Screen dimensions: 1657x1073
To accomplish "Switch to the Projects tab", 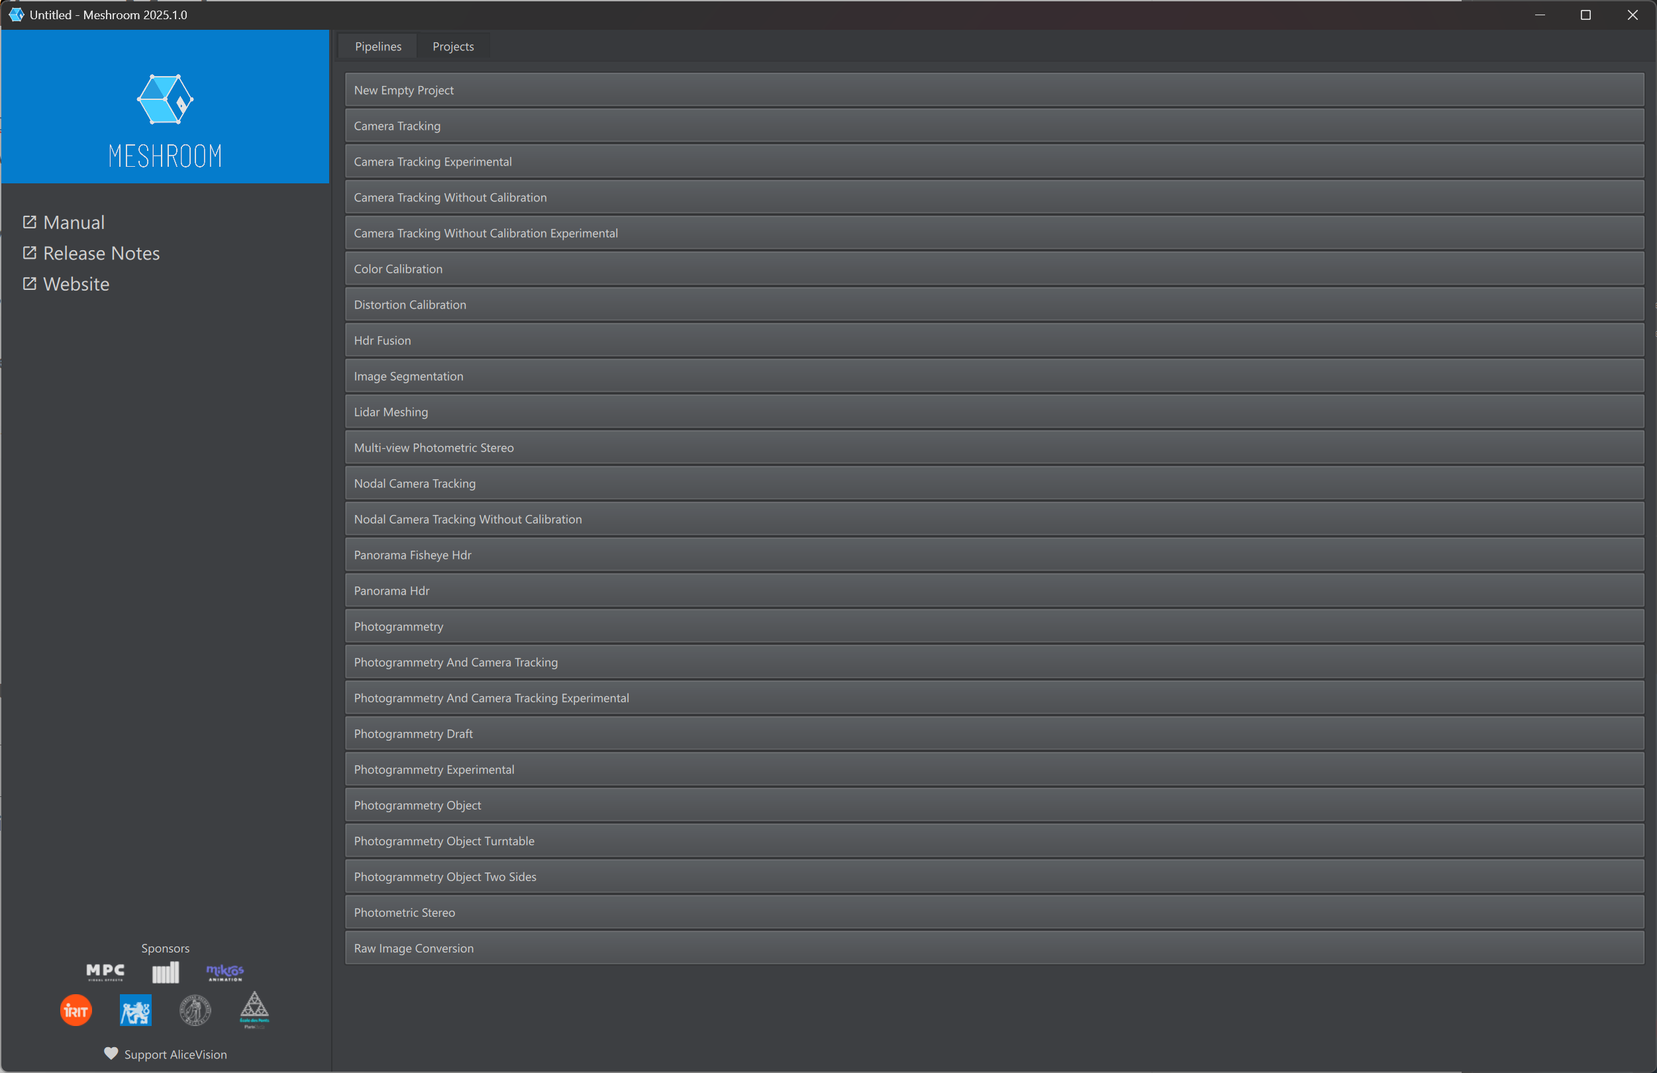I will (x=452, y=46).
